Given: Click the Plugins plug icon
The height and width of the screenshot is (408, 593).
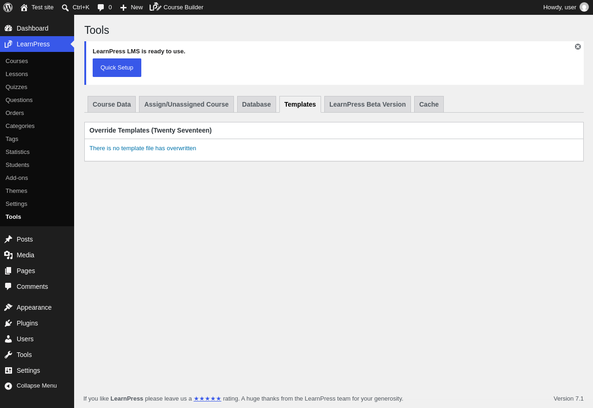Looking at the screenshot, I should [x=8, y=323].
